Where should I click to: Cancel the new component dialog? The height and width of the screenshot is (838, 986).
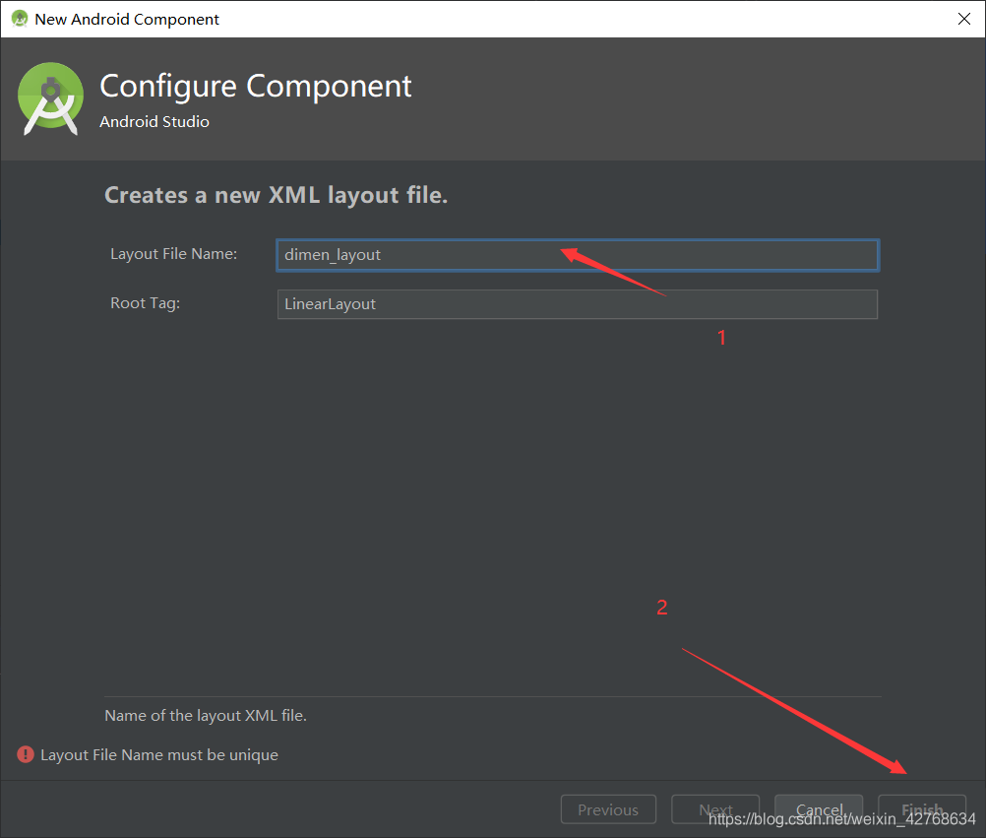(x=819, y=809)
